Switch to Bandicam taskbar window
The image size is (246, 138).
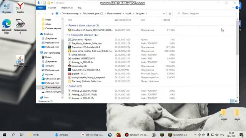(x=136, y=135)
